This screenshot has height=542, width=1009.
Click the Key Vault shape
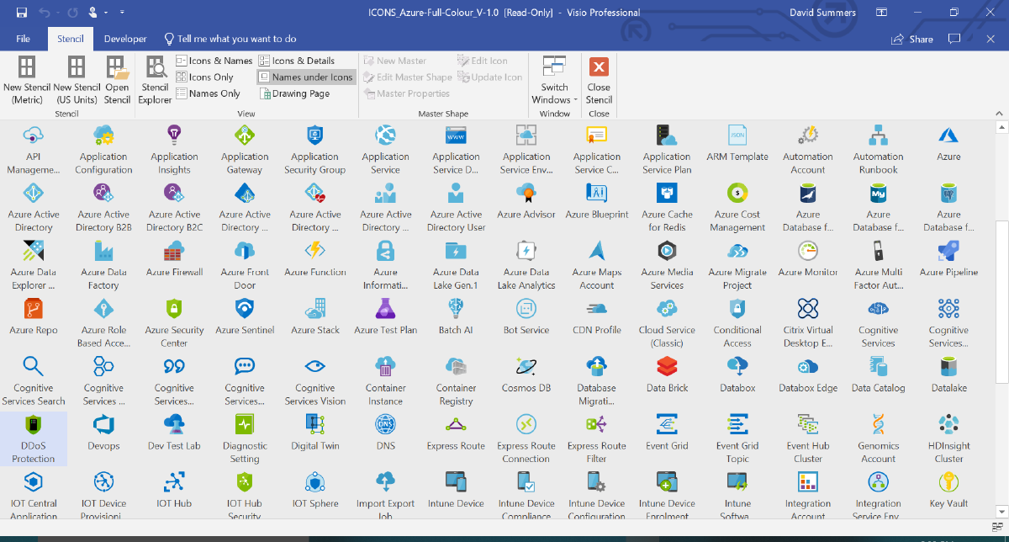point(948,488)
